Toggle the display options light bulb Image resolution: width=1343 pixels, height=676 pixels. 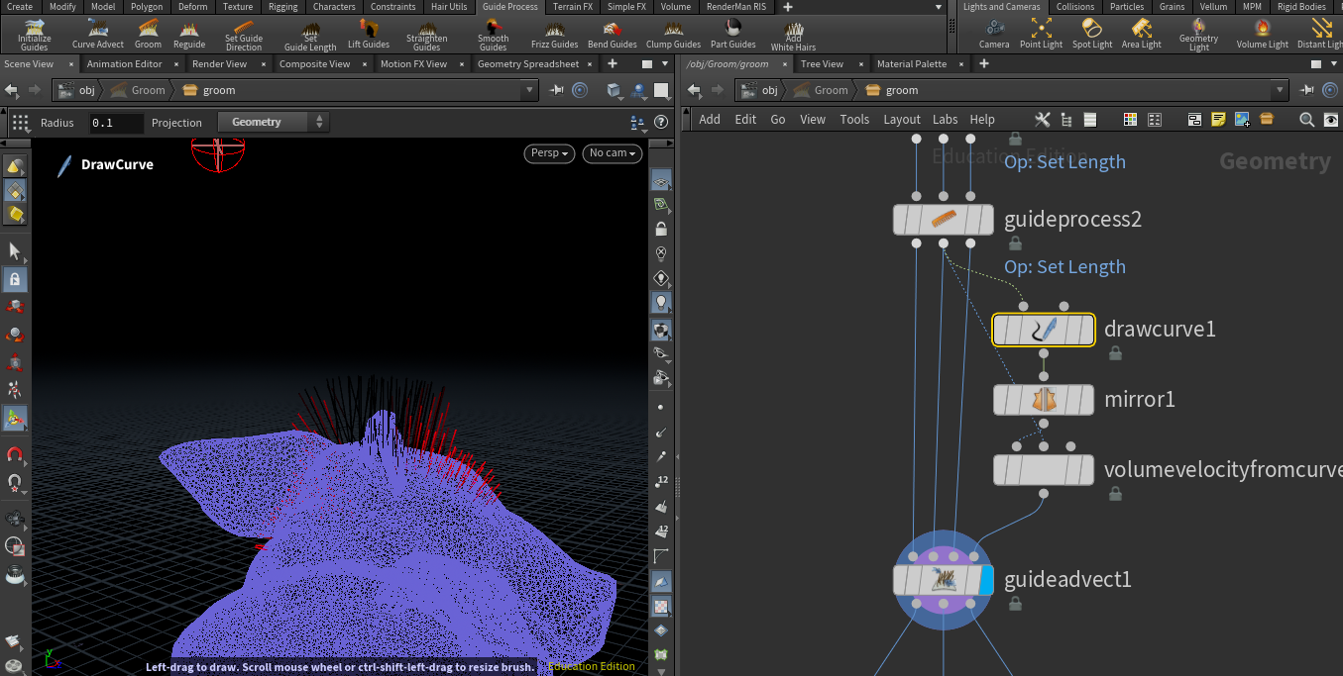click(661, 302)
